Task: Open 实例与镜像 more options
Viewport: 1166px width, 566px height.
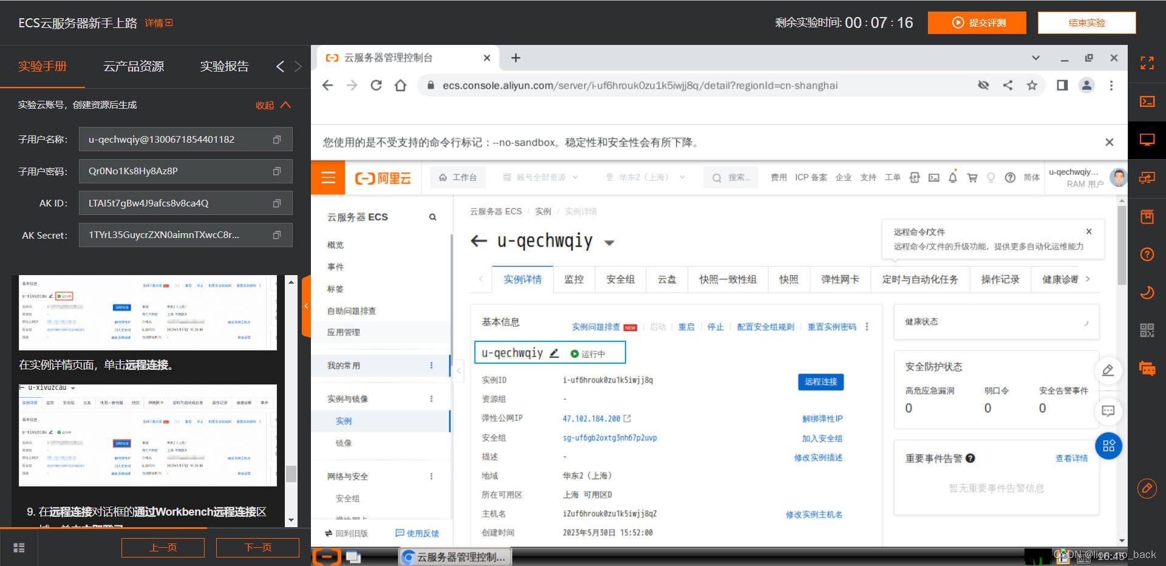Action: pyautogui.click(x=431, y=399)
